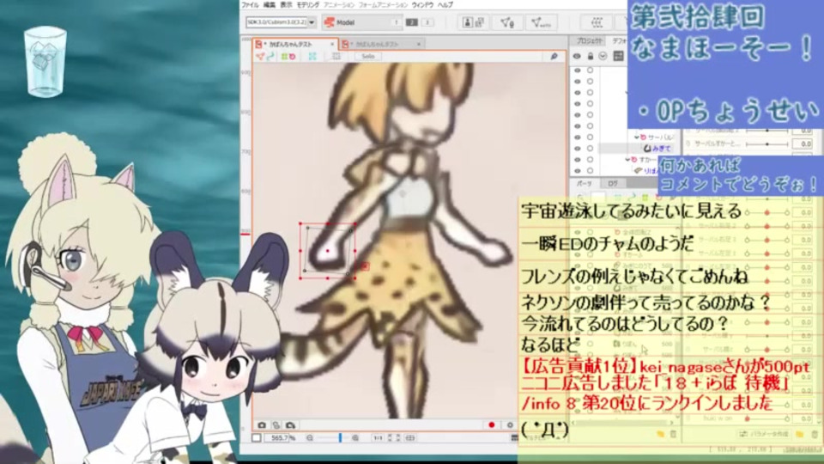Switch to the プロジェクト panel tab
Screen dimensions: 824x464
pyautogui.click(x=589, y=41)
